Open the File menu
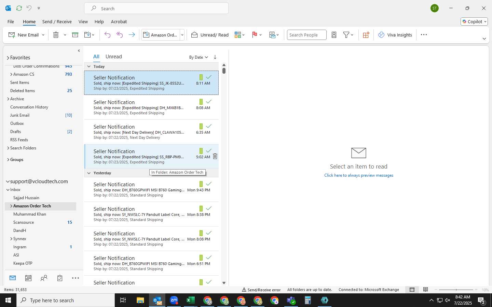492x307 pixels. click(x=11, y=21)
